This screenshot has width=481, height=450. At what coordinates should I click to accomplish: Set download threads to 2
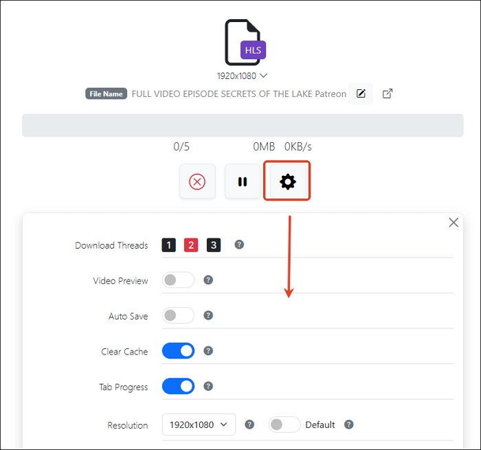191,245
